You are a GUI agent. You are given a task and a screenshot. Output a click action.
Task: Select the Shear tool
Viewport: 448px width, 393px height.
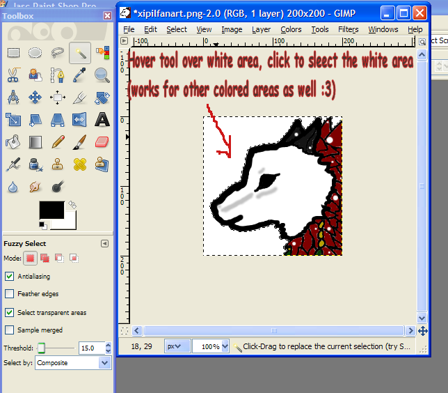point(35,120)
